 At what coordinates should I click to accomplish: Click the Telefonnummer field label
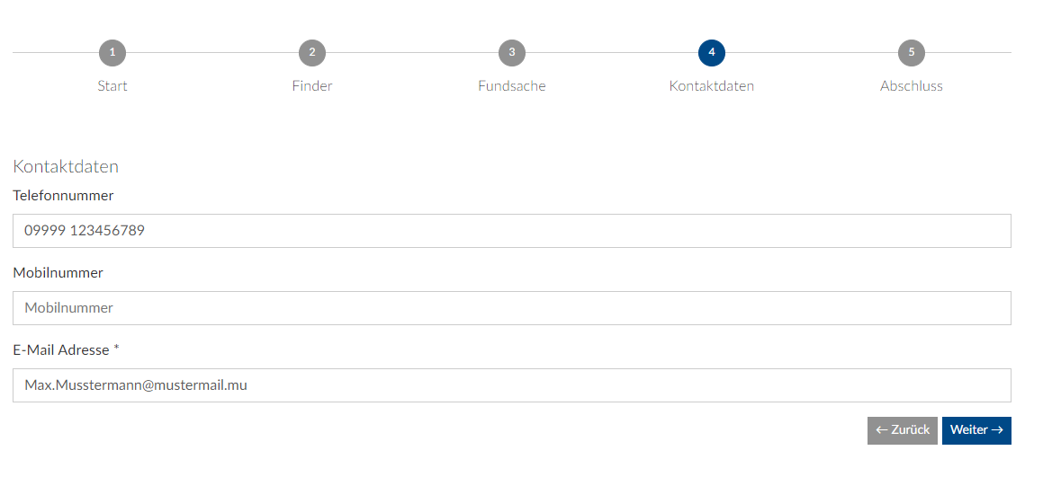(x=63, y=195)
